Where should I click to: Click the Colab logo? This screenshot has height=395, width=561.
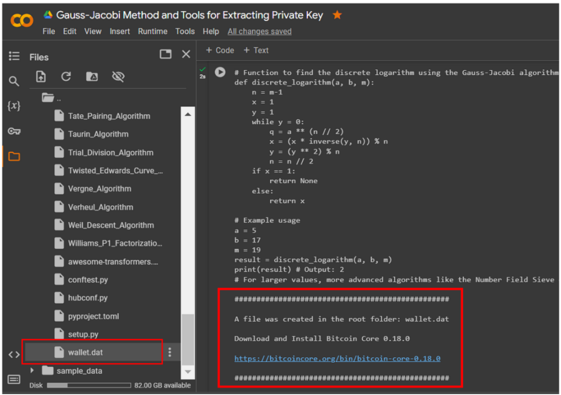click(22, 20)
